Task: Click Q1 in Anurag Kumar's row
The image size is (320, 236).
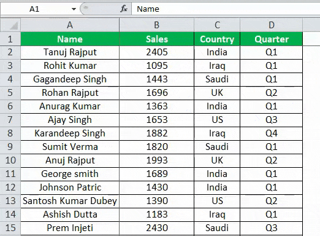Action: pyautogui.click(x=272, y=106)
